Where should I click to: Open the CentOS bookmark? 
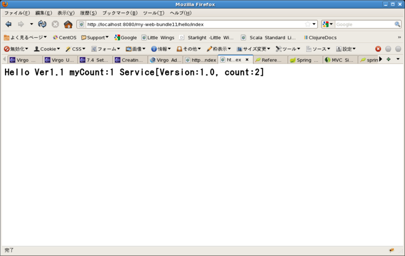65,37
